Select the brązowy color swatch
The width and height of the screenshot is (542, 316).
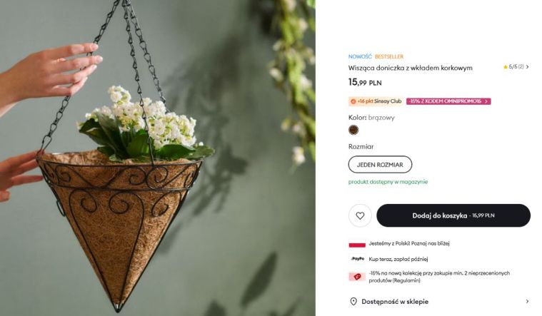[x=353, y=130]
